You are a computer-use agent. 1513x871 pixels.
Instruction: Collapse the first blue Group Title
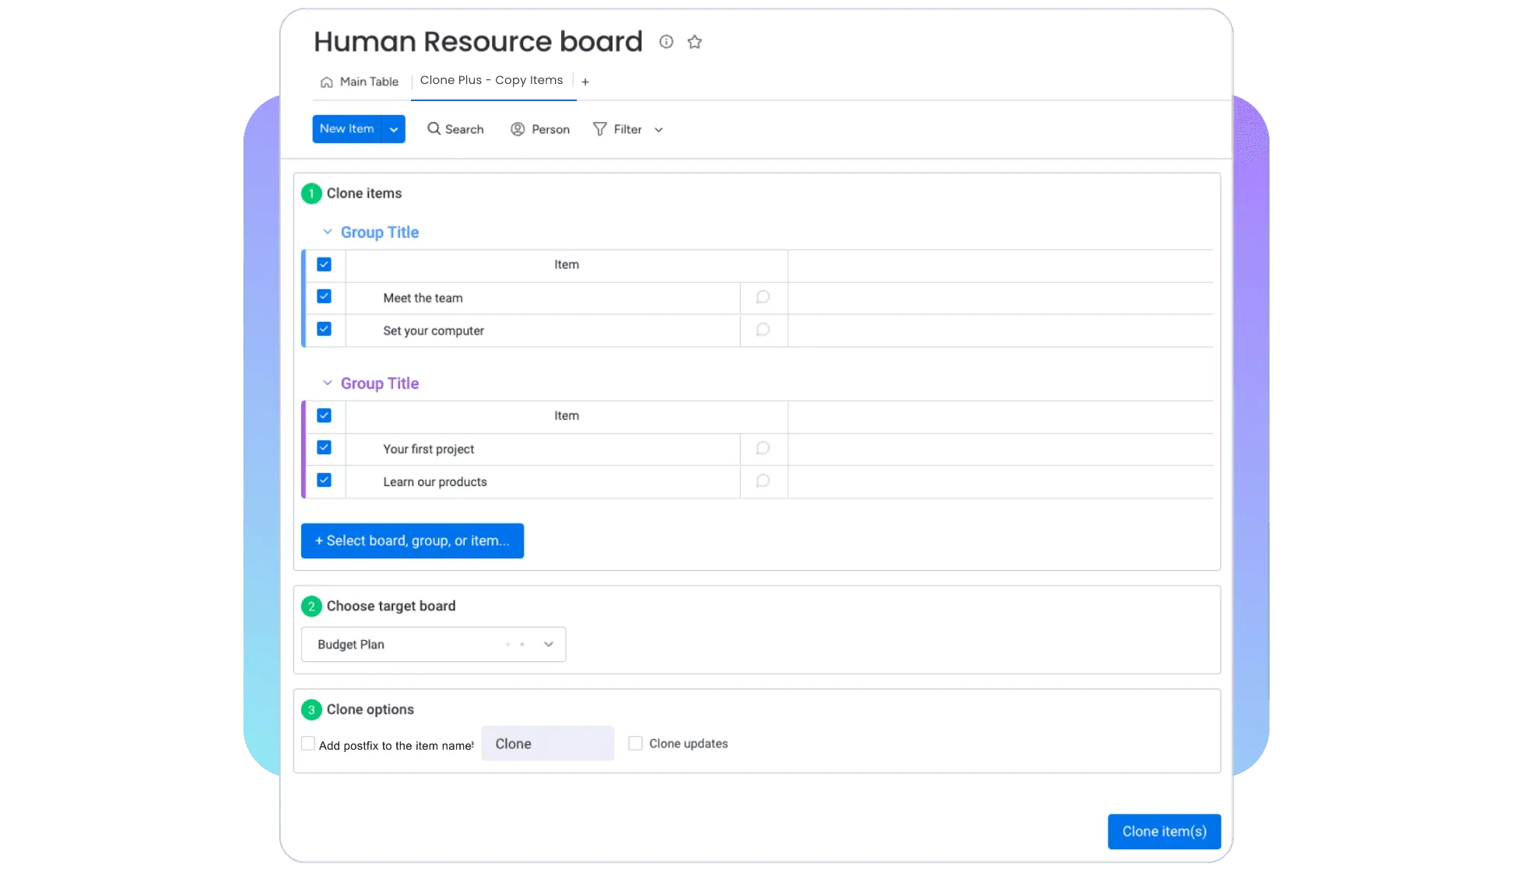tap(328, 232)
